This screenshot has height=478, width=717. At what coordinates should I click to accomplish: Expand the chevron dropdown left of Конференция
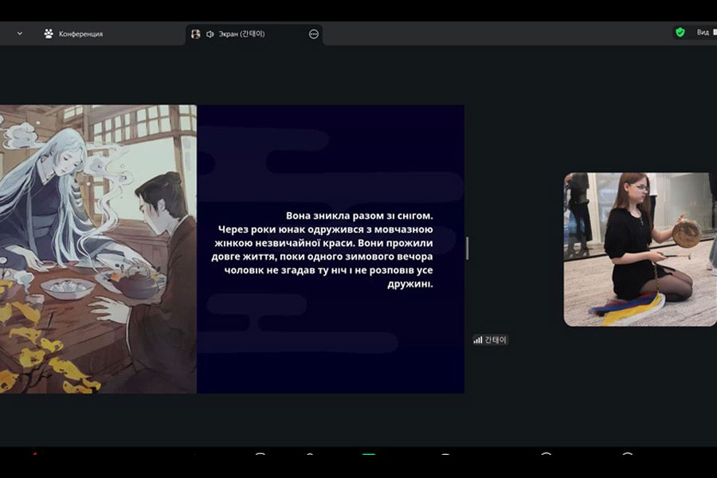coord(20,33)
